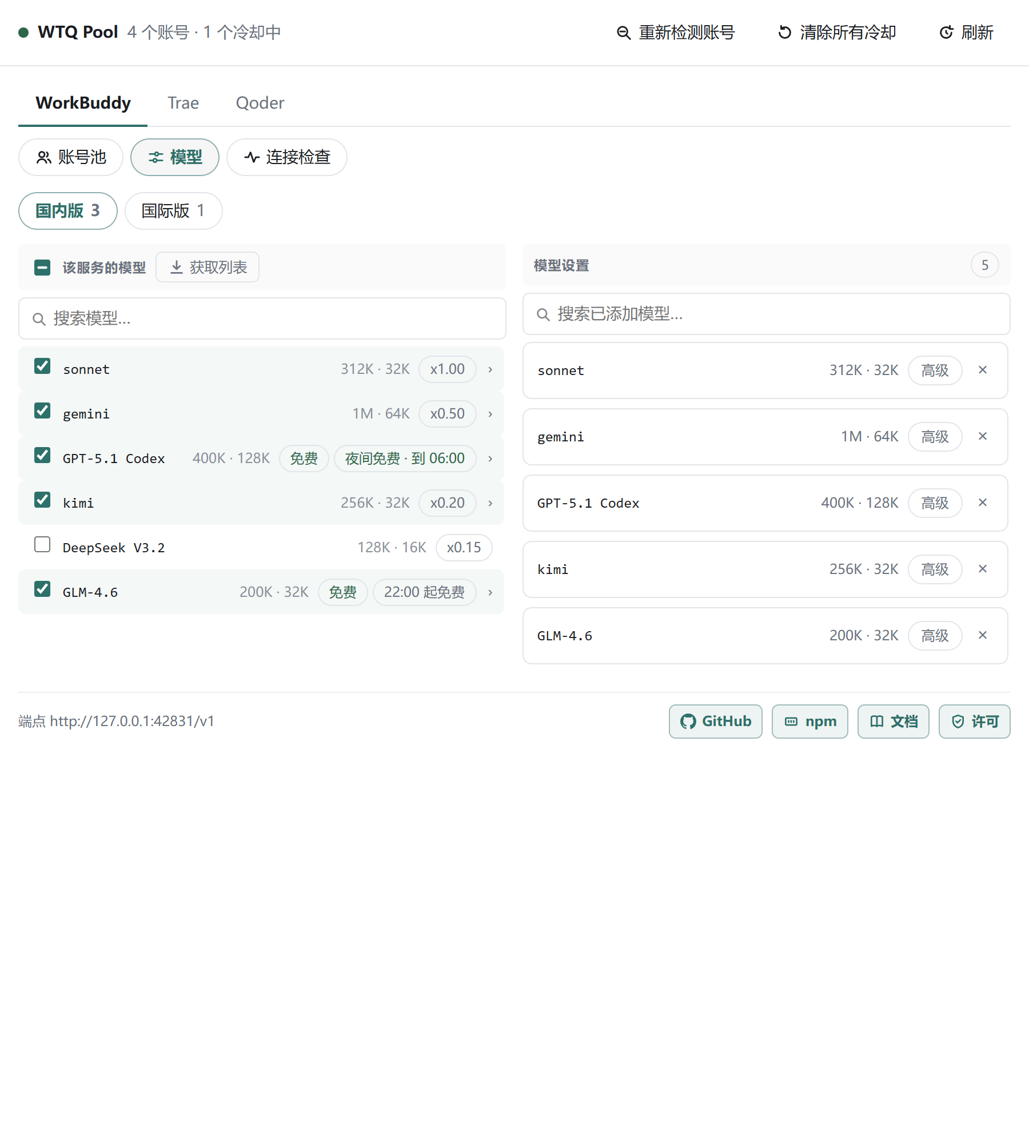
Task: Click the 22:00 起免费 badge
Action: point(425,592)
